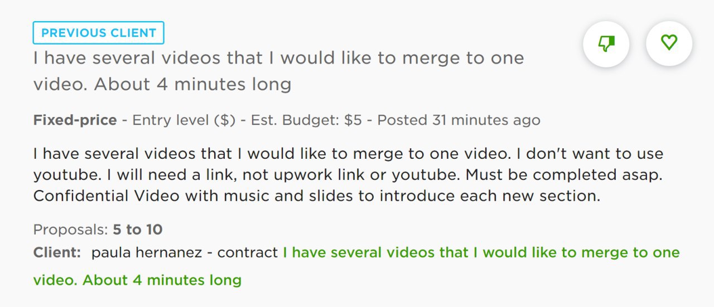This screenshot has width=714, height=307.
Task: Open the job title about merging videos
Action: coord(278,71)
